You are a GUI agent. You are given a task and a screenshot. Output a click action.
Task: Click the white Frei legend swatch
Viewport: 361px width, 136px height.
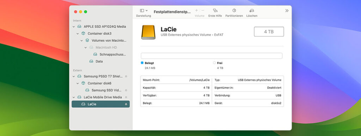pyautogui.click(x=214, y=63)
